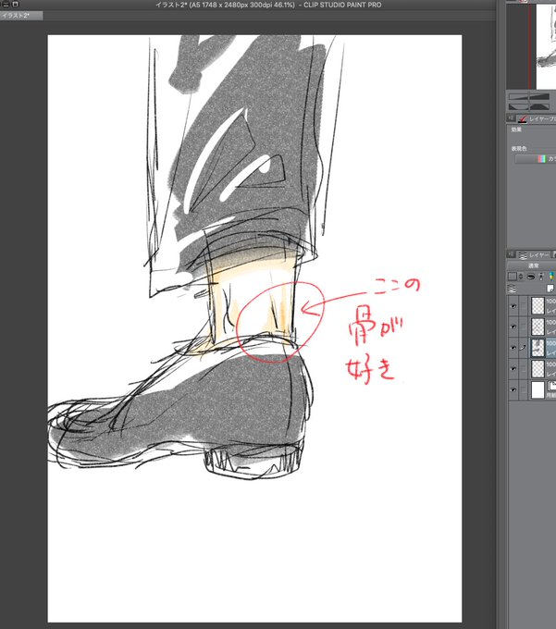
Task: Collapse the Layer Property panel via corner icon
Action: coord(511,118)
